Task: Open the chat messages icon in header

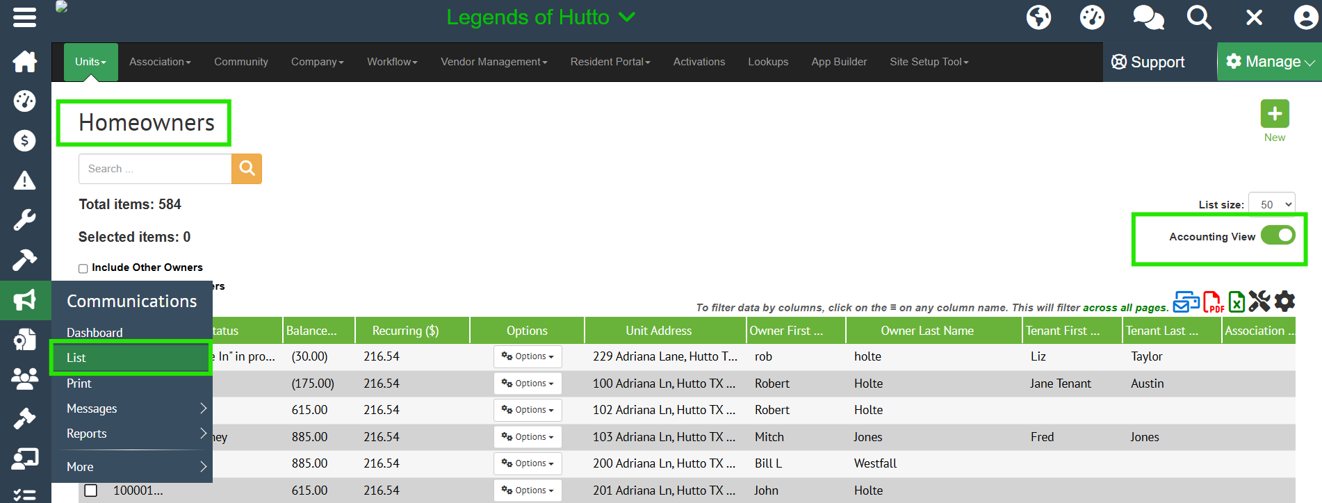Action: point(1148,17)
